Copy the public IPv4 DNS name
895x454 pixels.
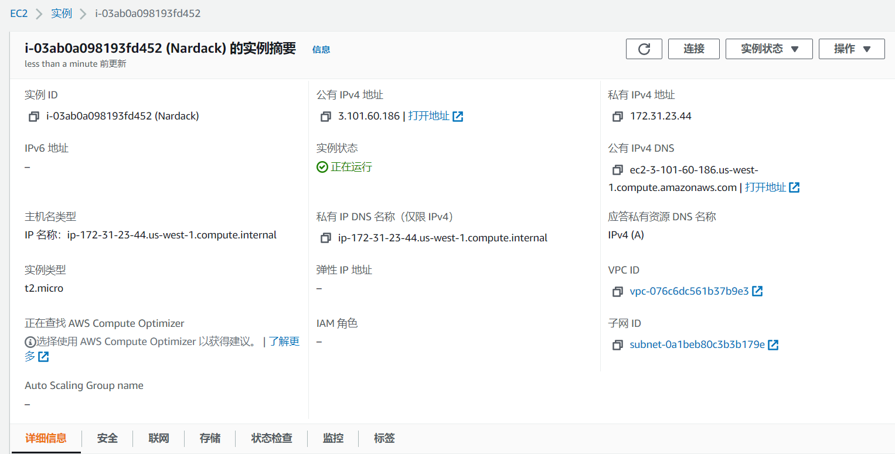click(617, 170)
